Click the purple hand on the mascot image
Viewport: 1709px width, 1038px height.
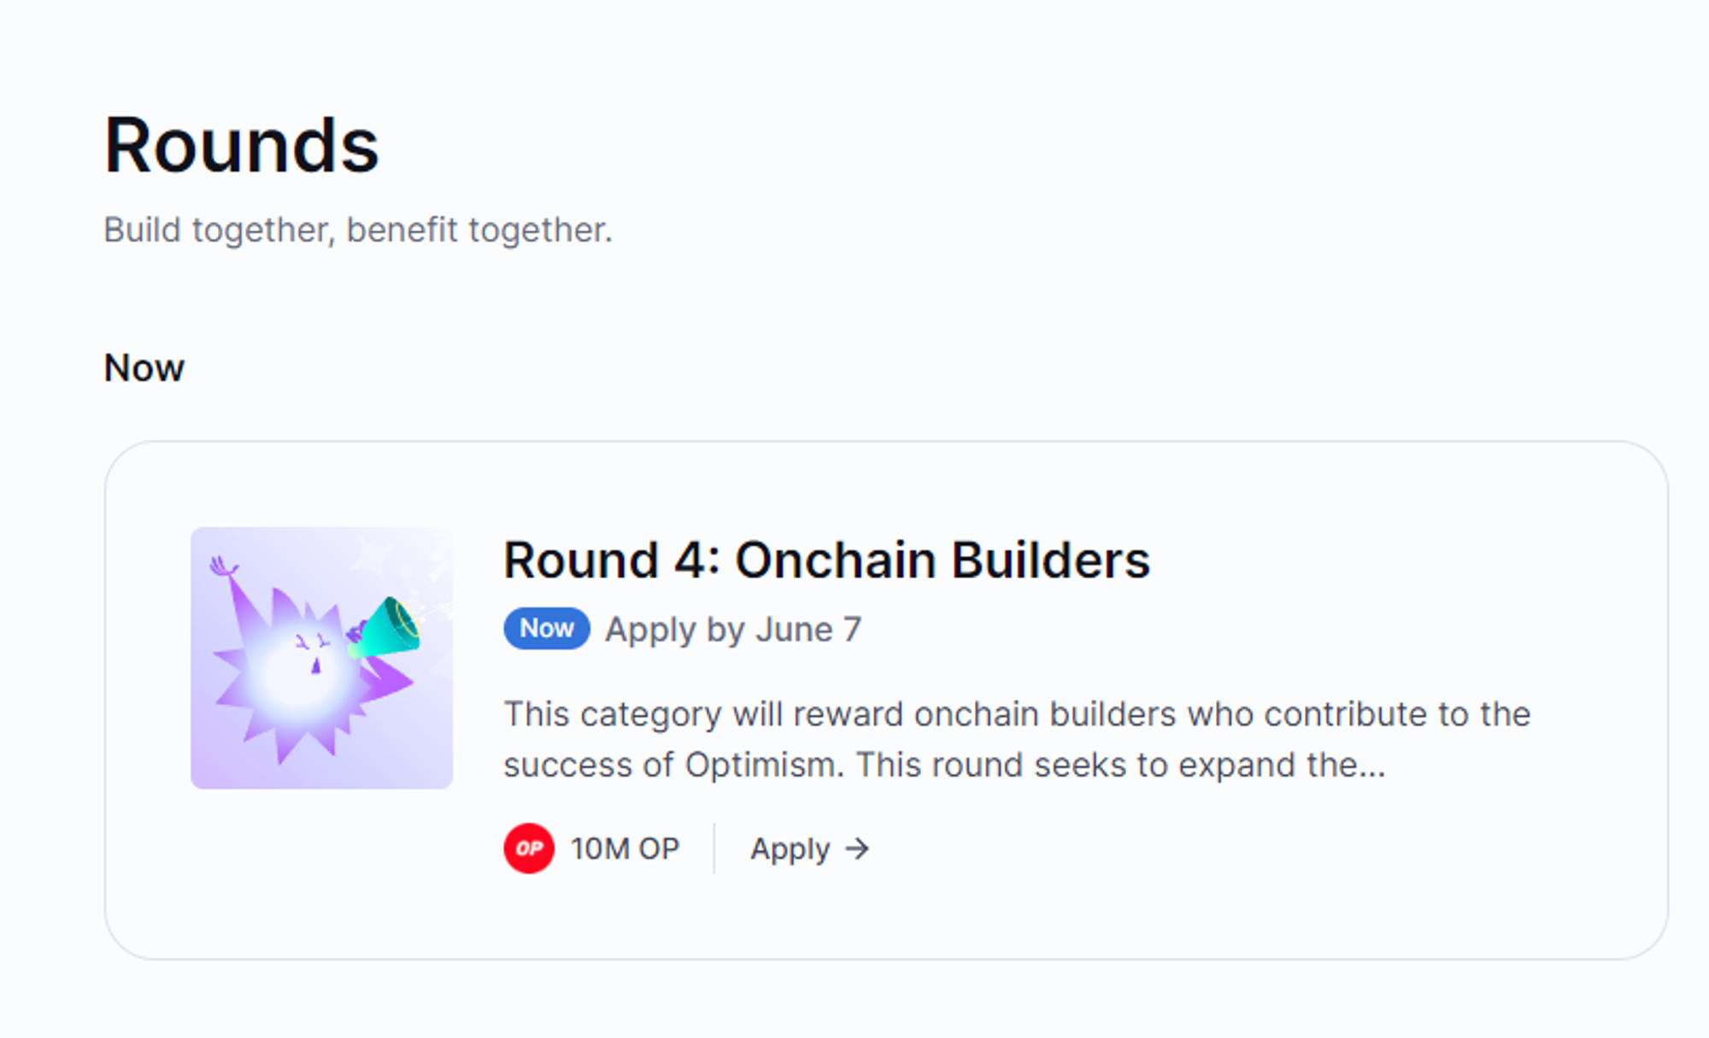pos(224,566)
